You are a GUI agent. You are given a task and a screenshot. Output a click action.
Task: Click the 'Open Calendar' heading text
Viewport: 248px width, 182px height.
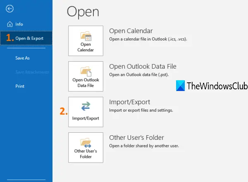[x=131, y=31]
